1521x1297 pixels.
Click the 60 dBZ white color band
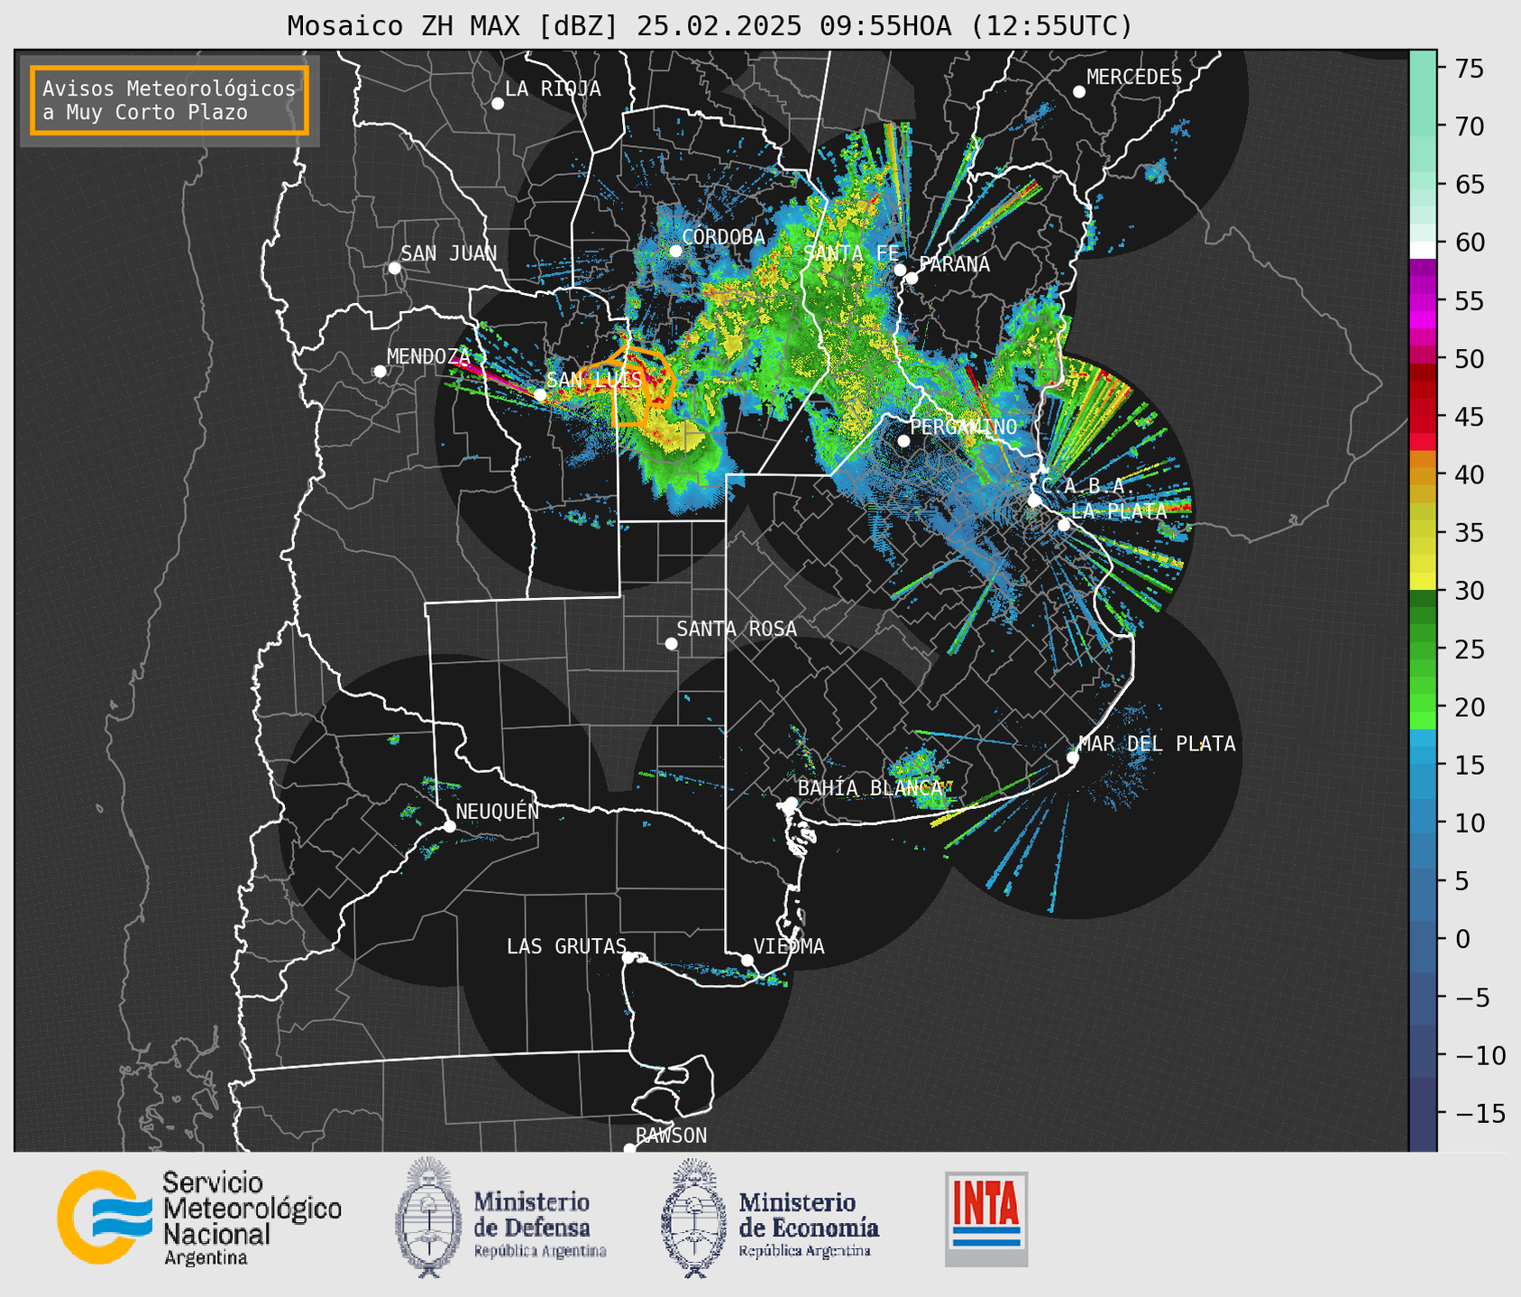click(x=1422, y=250)
